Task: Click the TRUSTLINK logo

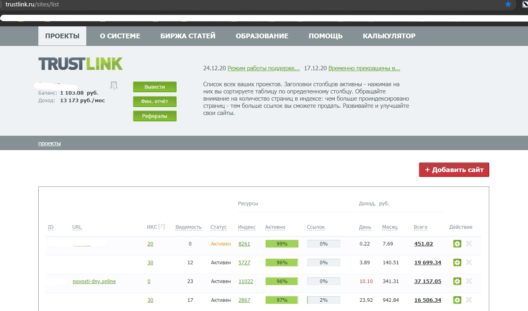Action: (80, 64)
